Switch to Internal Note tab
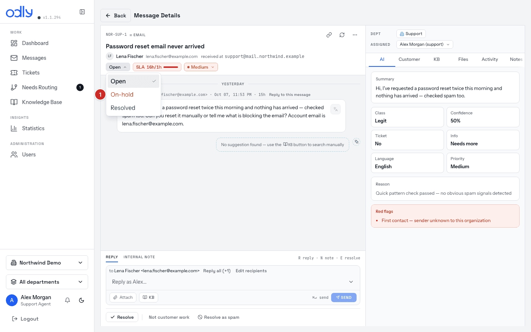Viewport: 531px width, 332px height. pos(139,257)
